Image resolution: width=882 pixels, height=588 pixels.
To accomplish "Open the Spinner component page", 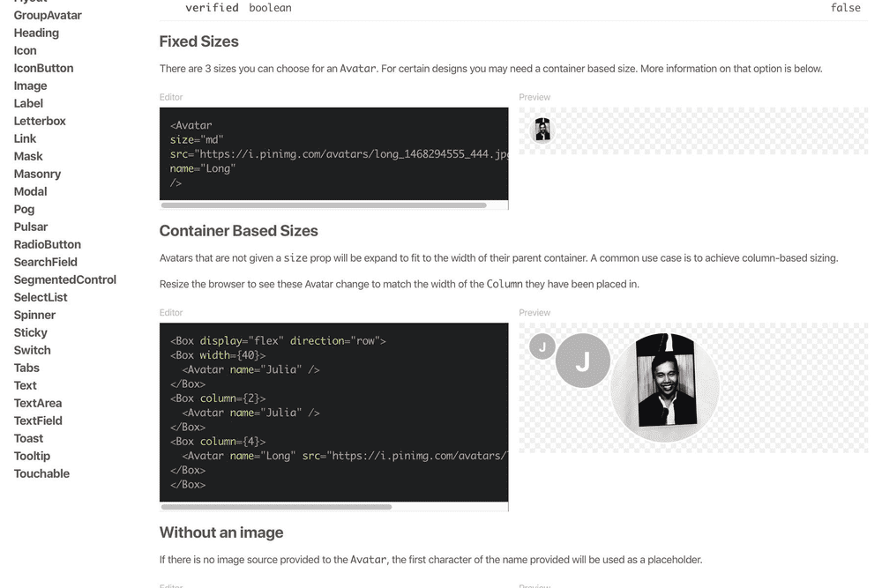I will click(35, 315).
